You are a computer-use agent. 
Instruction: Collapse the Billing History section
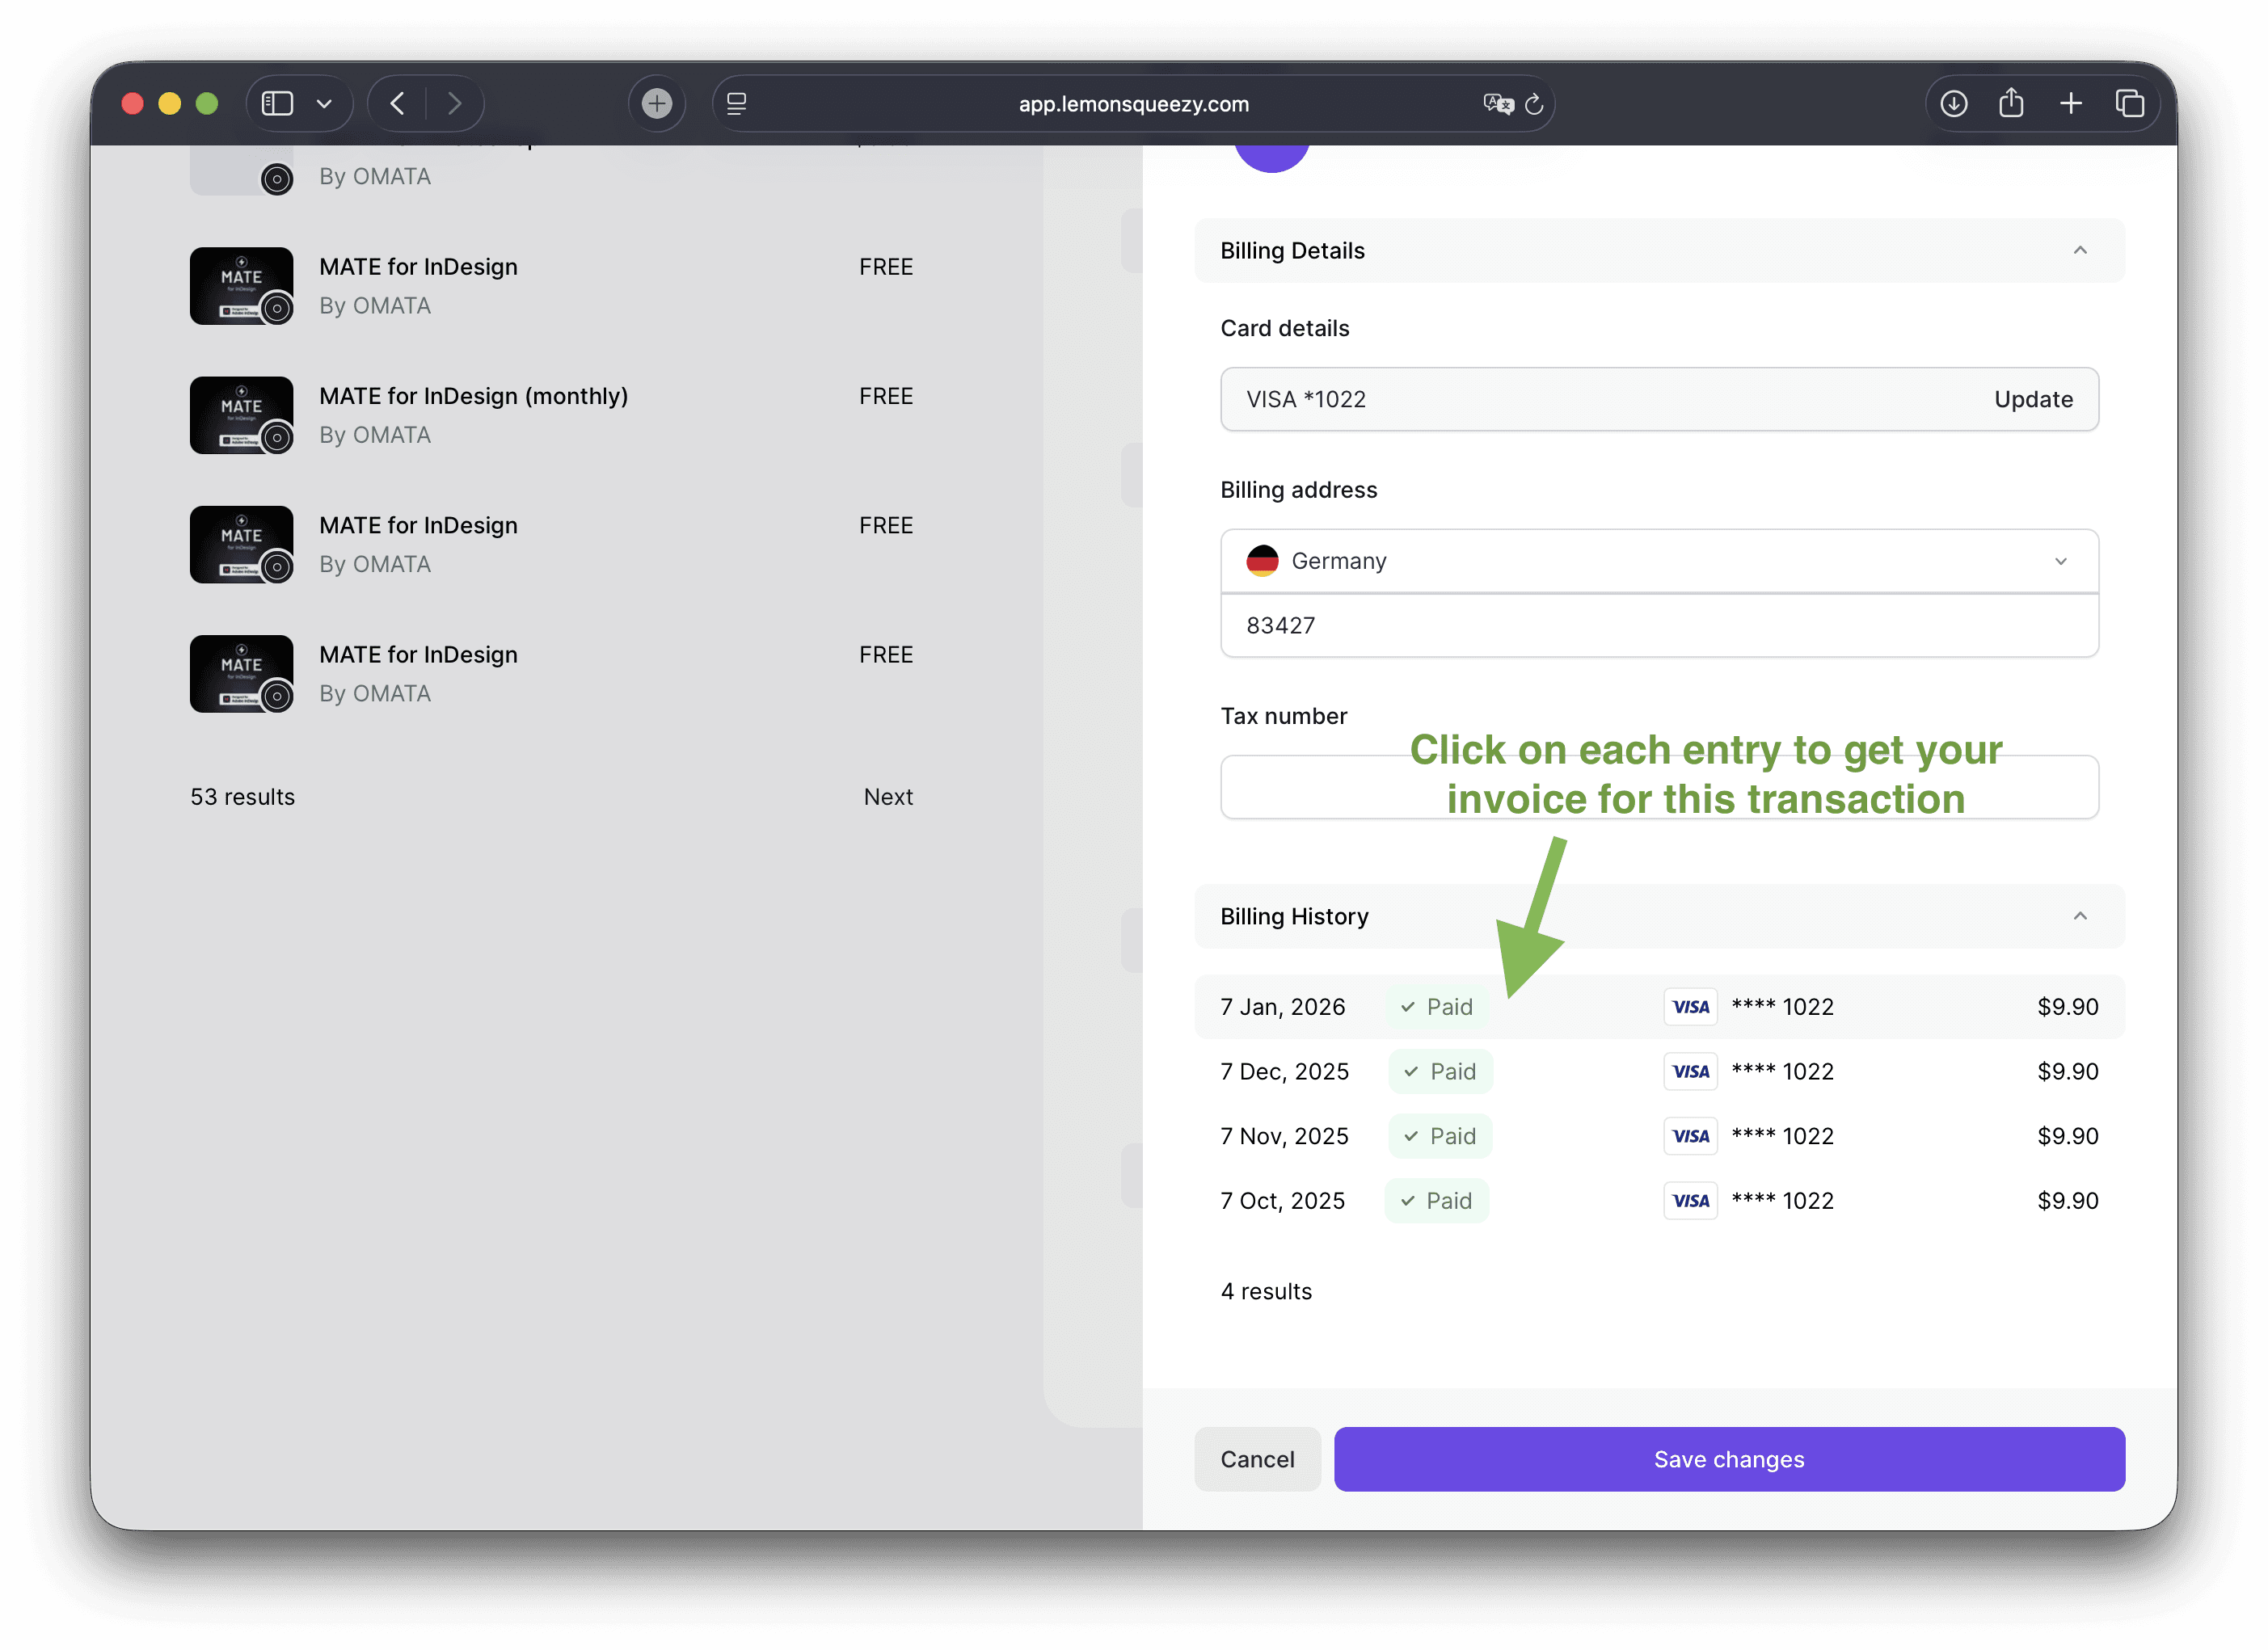pos(2080,916)
